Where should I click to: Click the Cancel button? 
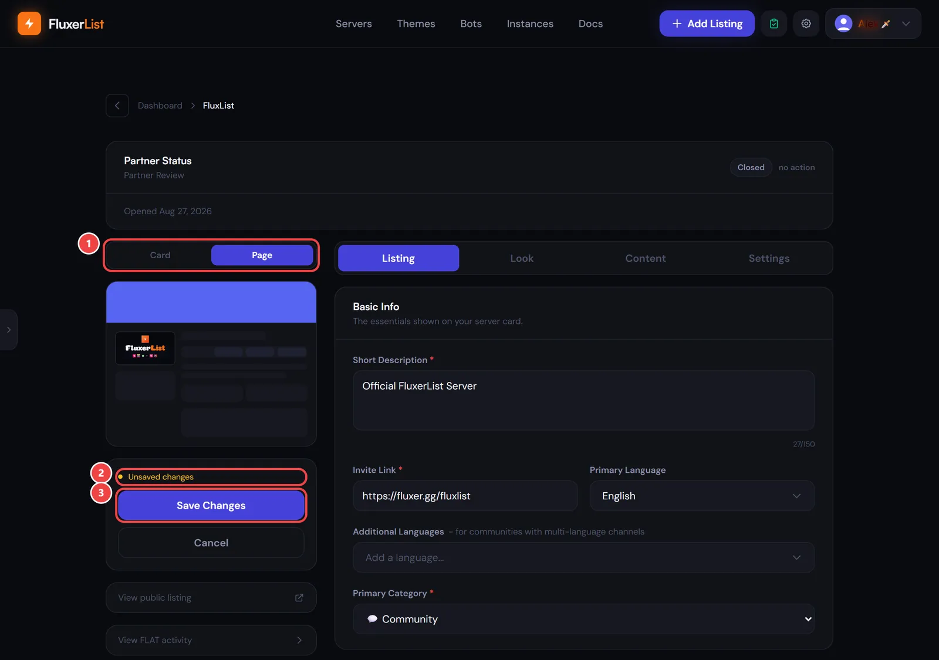211,543
